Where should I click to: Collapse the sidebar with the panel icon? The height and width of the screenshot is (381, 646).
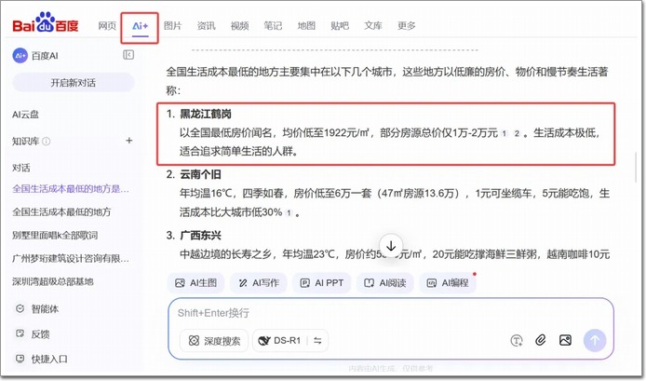click(128, 56)
